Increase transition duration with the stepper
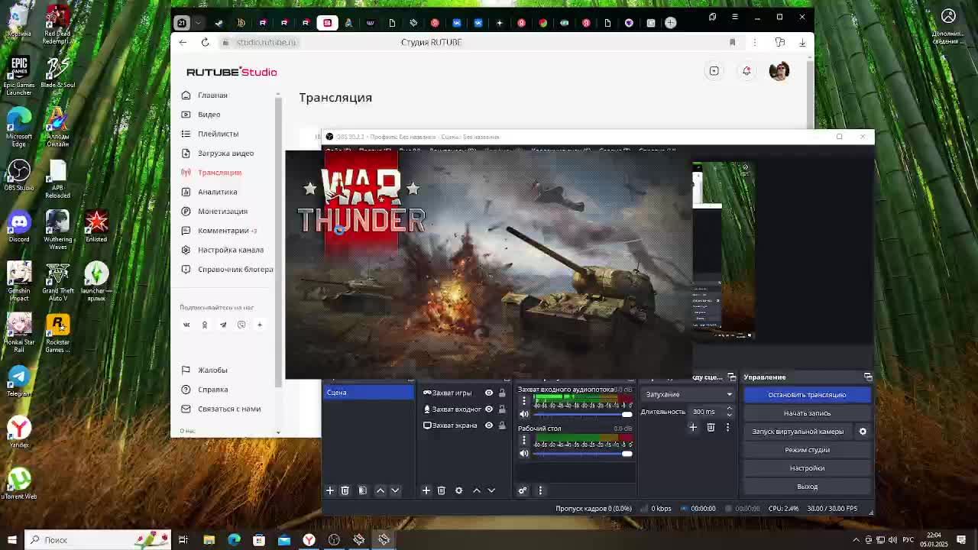 click(x=729, y=409)
